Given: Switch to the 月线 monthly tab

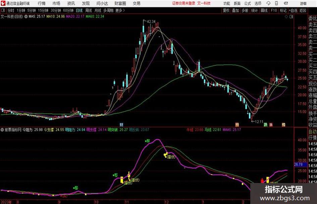Looking at the screenshot, I should (98, 10).
